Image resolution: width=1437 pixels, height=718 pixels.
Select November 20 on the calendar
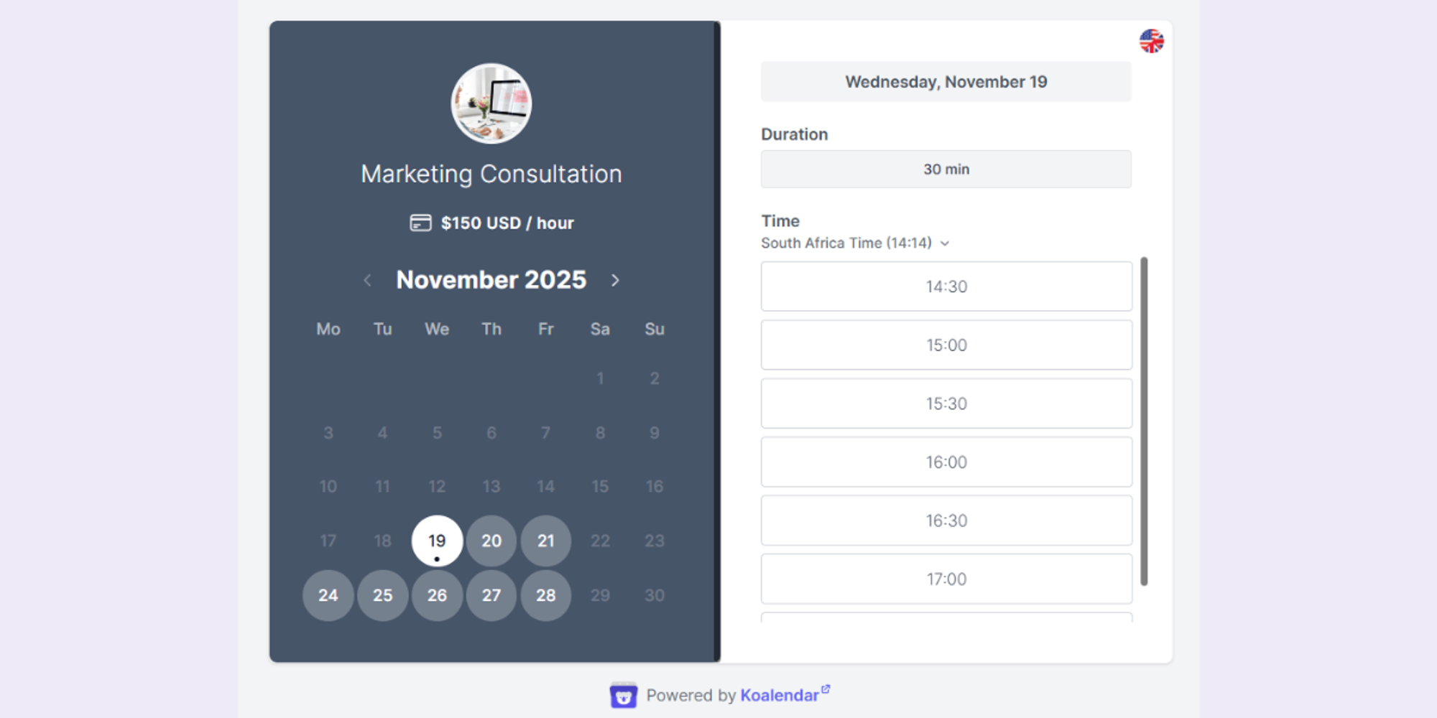click(491, 541)
